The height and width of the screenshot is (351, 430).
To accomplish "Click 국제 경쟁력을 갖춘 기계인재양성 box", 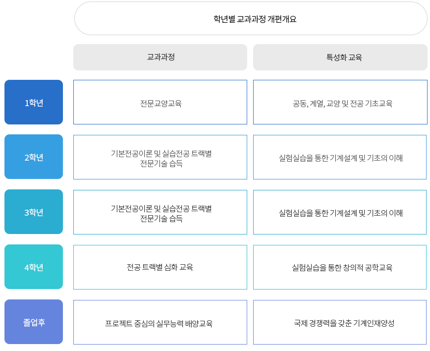I will pos(340,322).
